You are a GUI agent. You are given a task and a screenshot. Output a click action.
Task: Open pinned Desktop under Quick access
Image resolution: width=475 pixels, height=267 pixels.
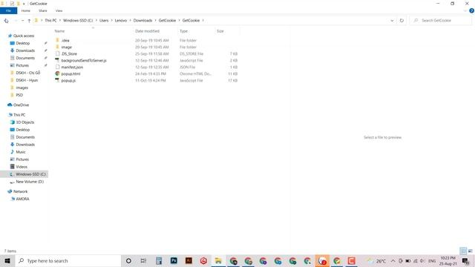23,43
